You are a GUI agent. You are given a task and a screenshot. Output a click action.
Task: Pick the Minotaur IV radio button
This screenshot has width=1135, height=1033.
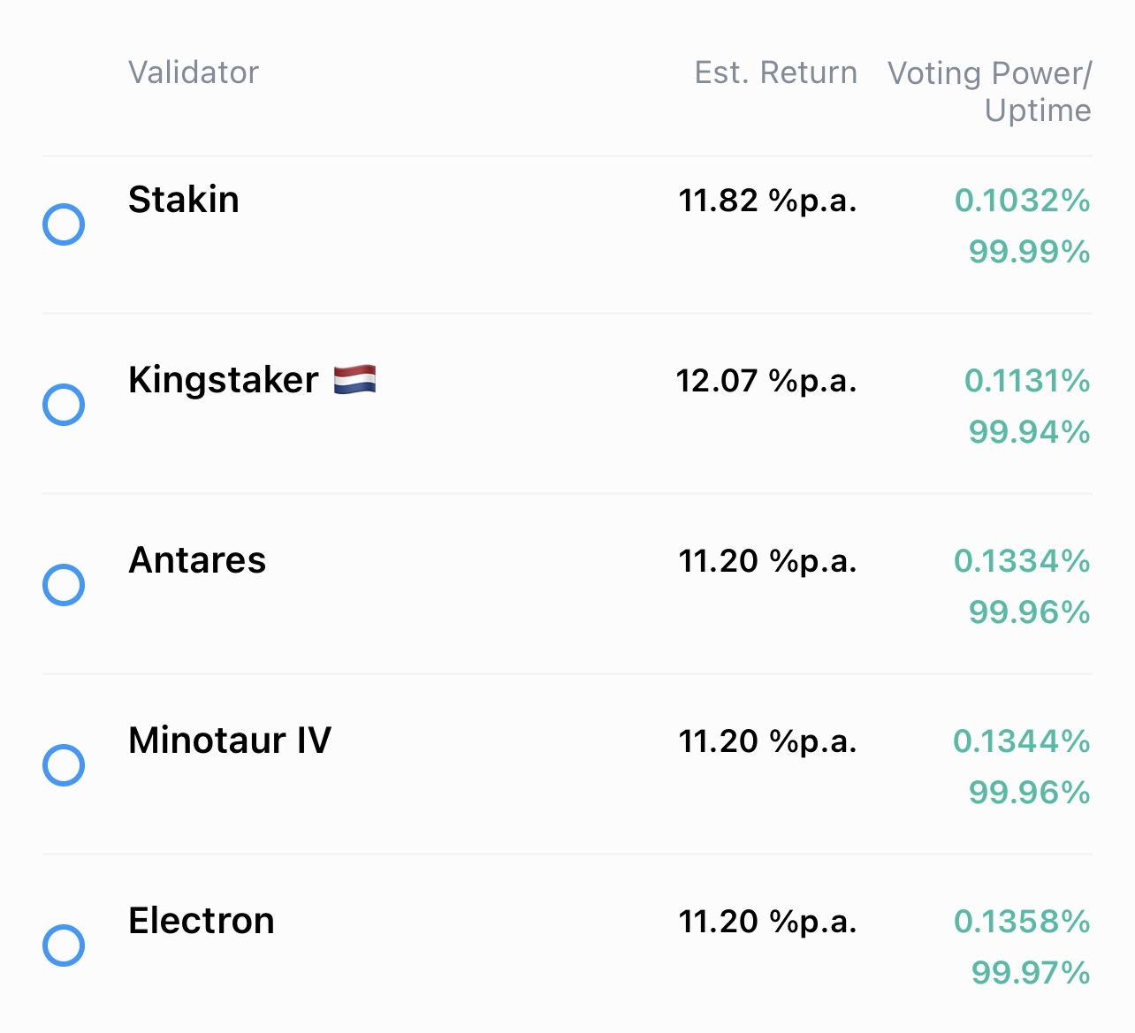64,765
